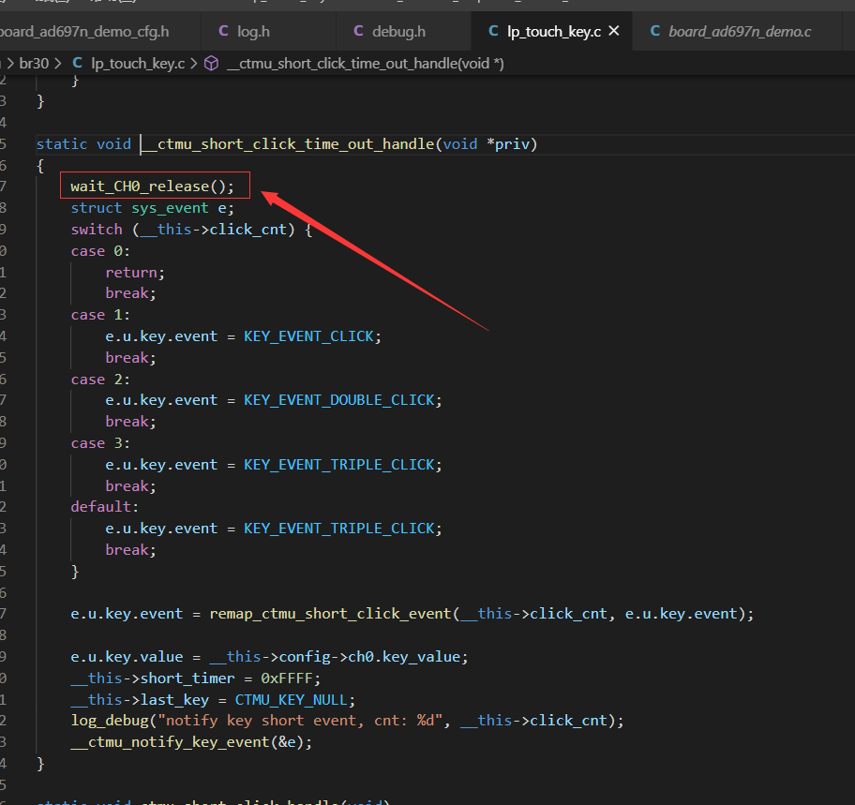Click the default: label
Screen dimensions: 855x805
105,507
